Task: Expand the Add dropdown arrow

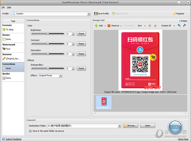Action: [x=105, y=26]
